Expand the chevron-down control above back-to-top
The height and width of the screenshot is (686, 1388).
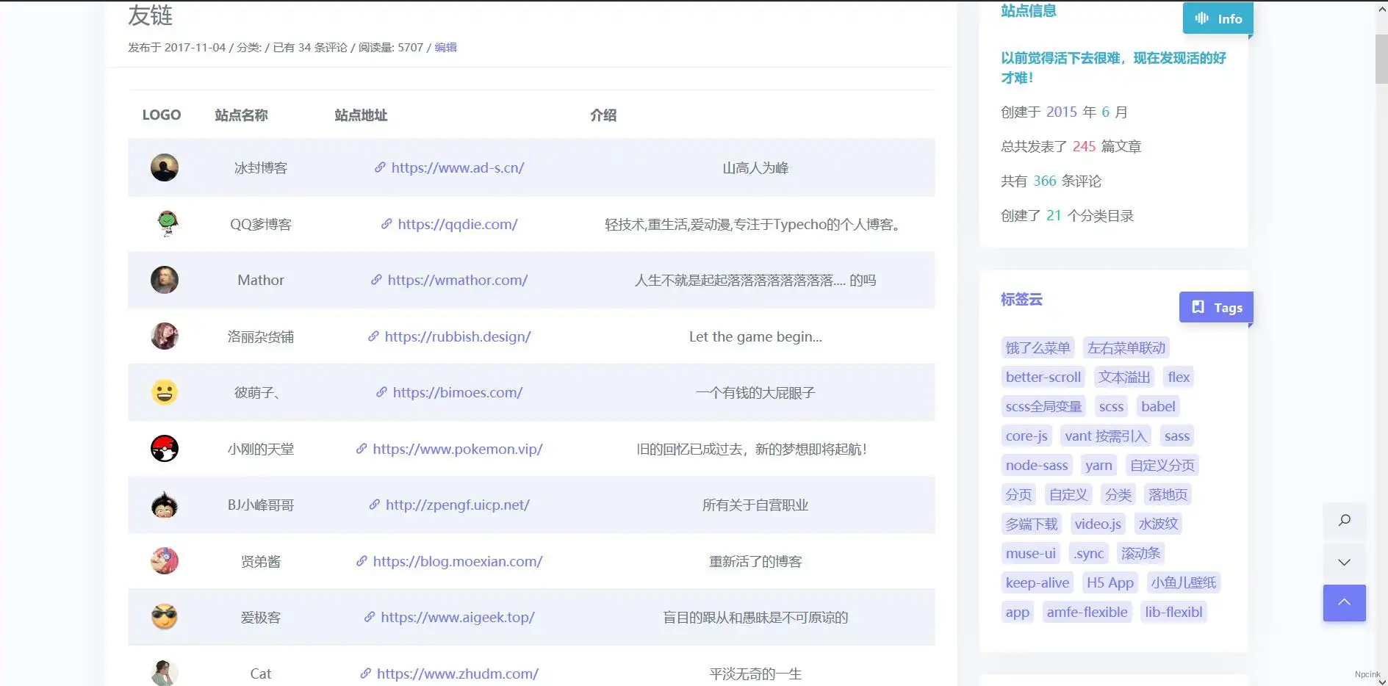click(1344, 562)
